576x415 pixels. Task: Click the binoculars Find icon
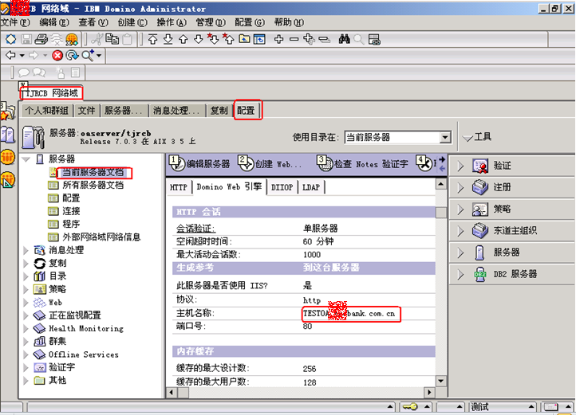point(344,39)
